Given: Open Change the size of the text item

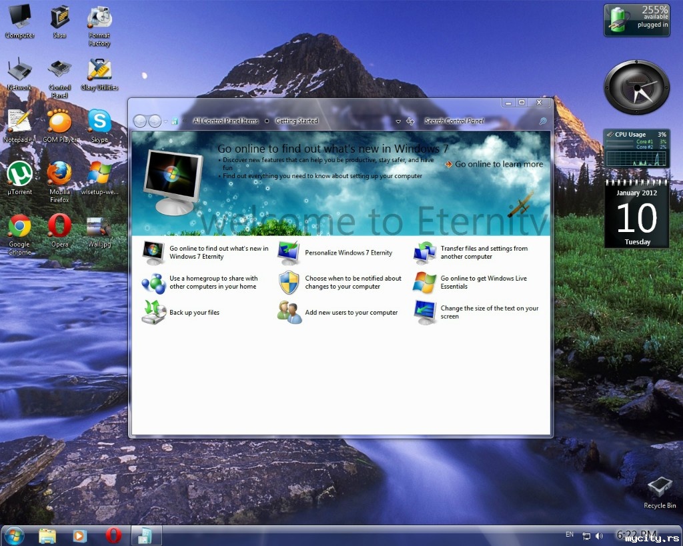Looking at the screenshot, I should [x=476, y=312].
